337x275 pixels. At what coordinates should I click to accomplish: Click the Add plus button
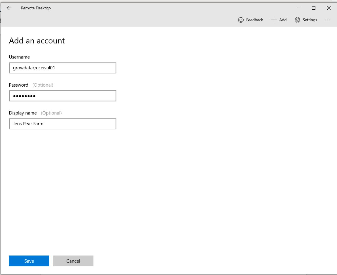[279, 20]
